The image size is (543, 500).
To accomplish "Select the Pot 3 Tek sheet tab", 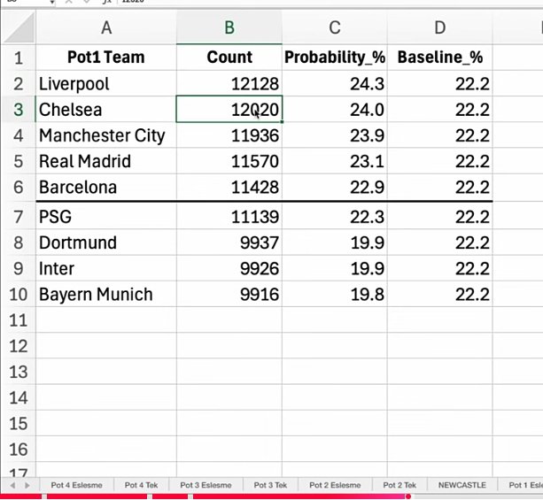I will click(270, 486).
